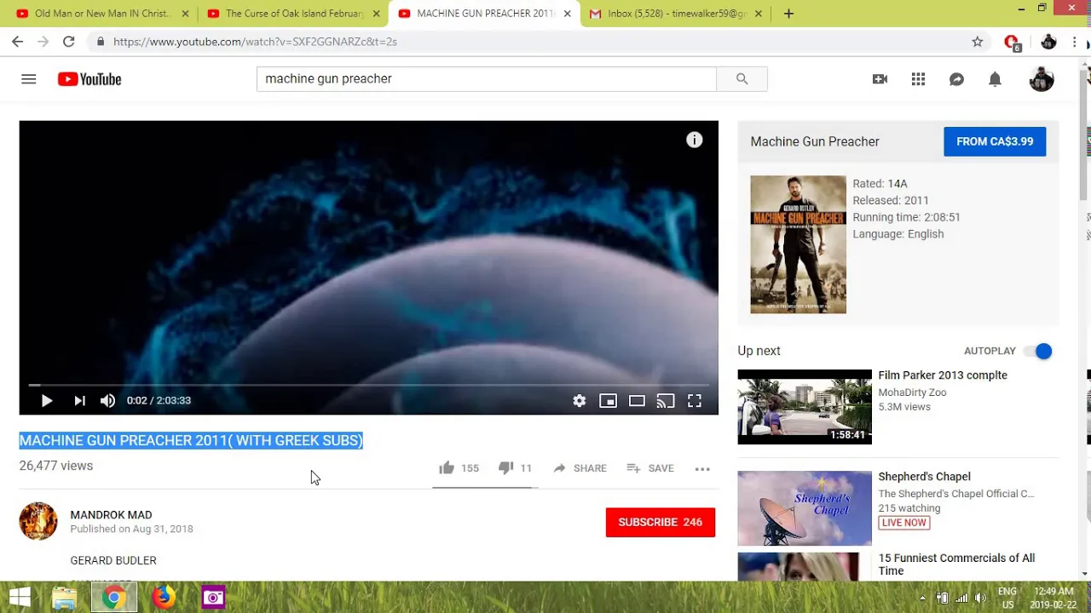Cast video to a TV

pos(666,400)
